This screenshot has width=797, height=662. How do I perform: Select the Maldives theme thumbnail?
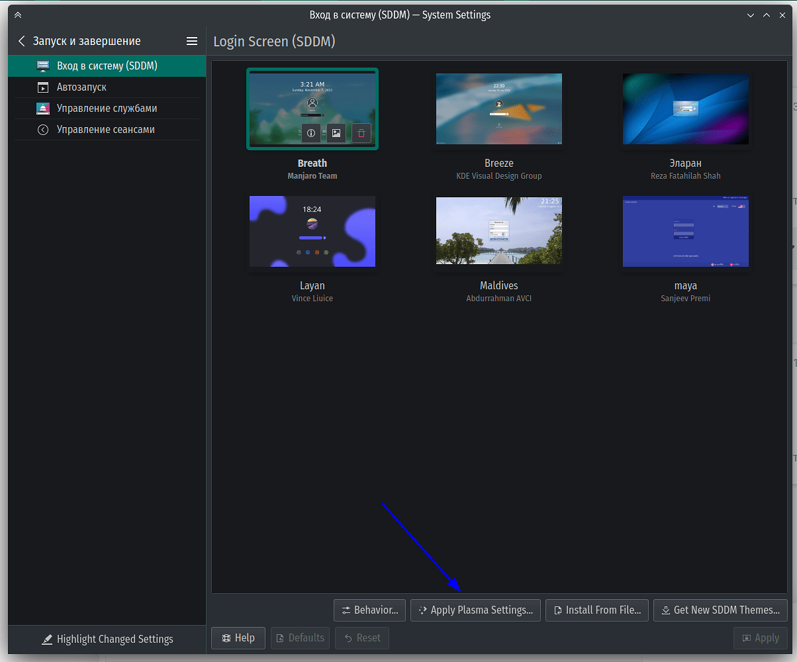click(498, 231)
